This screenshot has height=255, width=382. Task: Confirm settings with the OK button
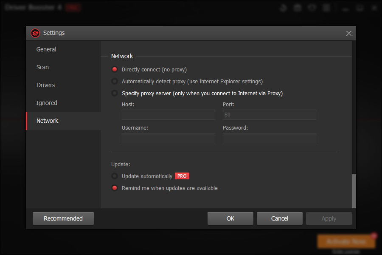click(230, 218)
